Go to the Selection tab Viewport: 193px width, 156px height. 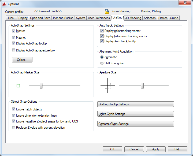pyautogui.click(x=150, y=18)
